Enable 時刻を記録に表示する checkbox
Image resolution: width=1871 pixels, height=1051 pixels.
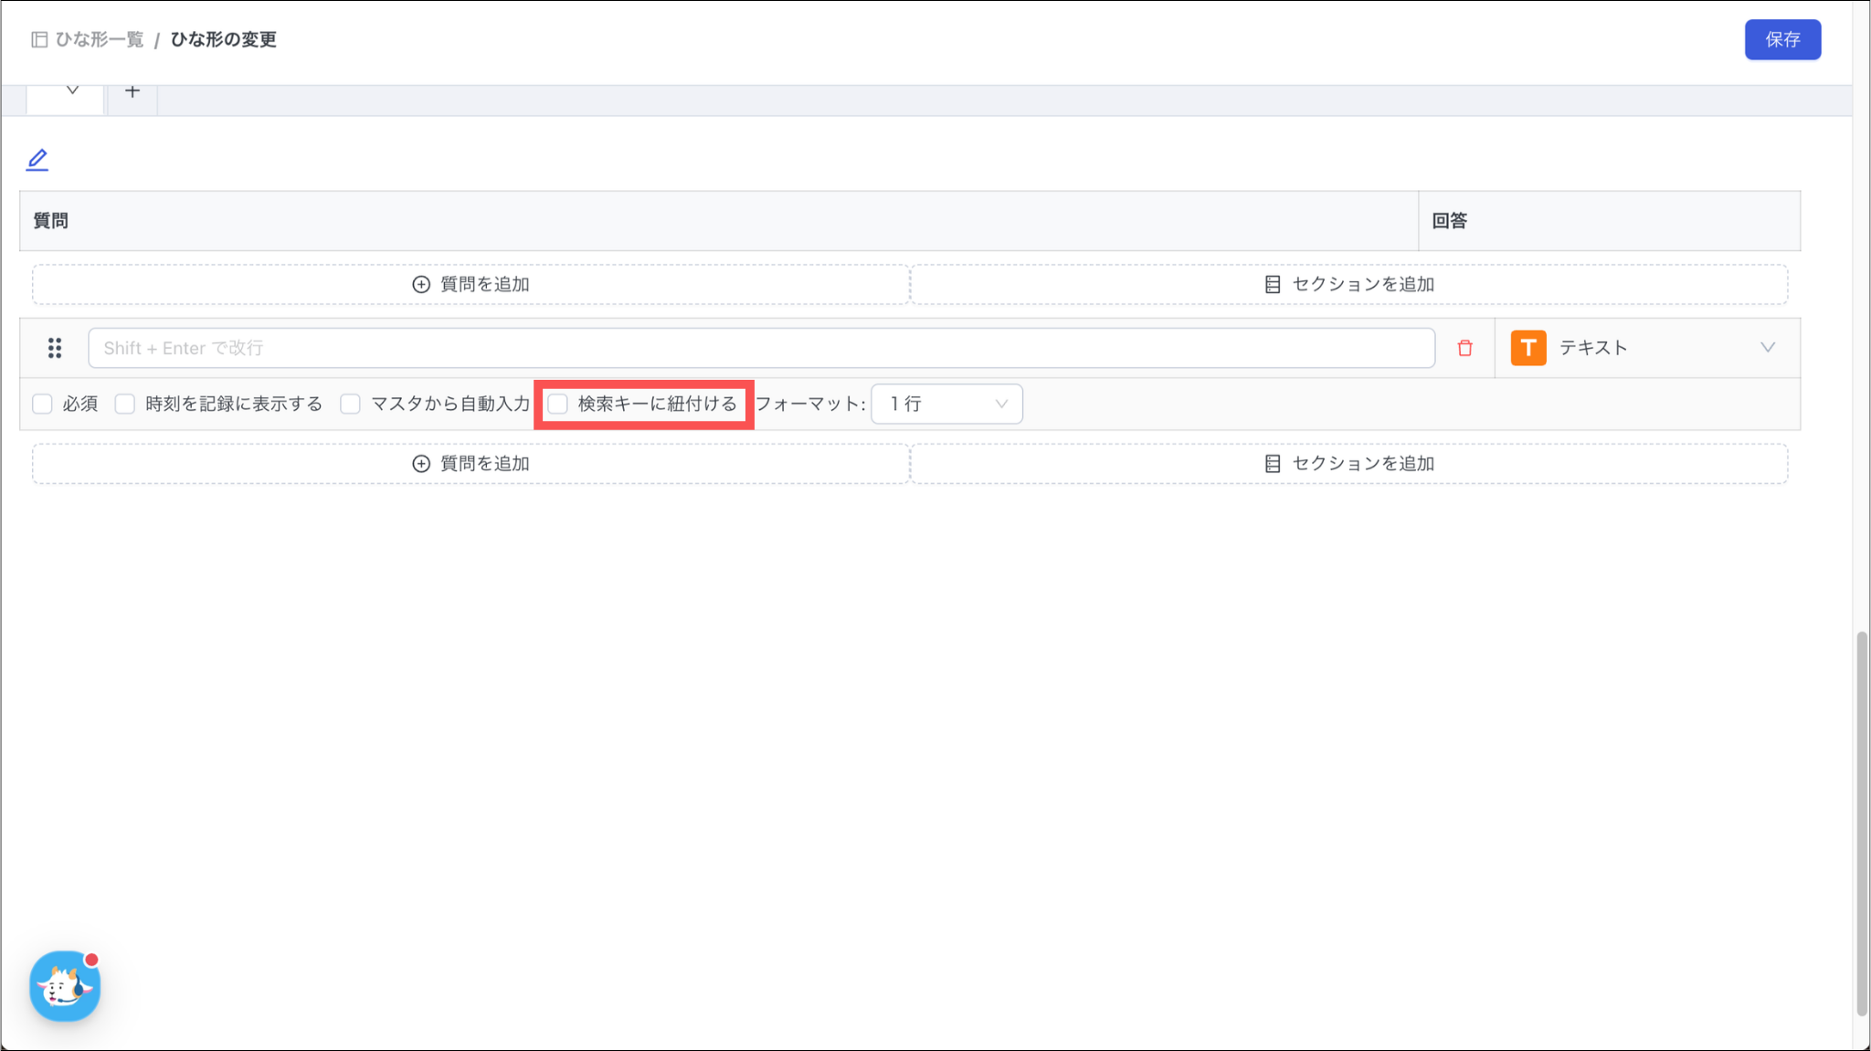125,404
